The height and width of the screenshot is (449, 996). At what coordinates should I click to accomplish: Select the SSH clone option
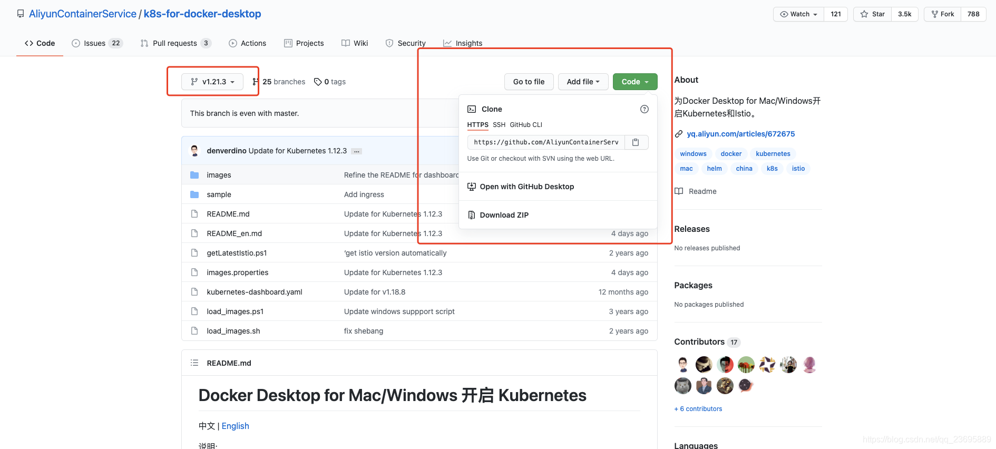coord(499,125)
